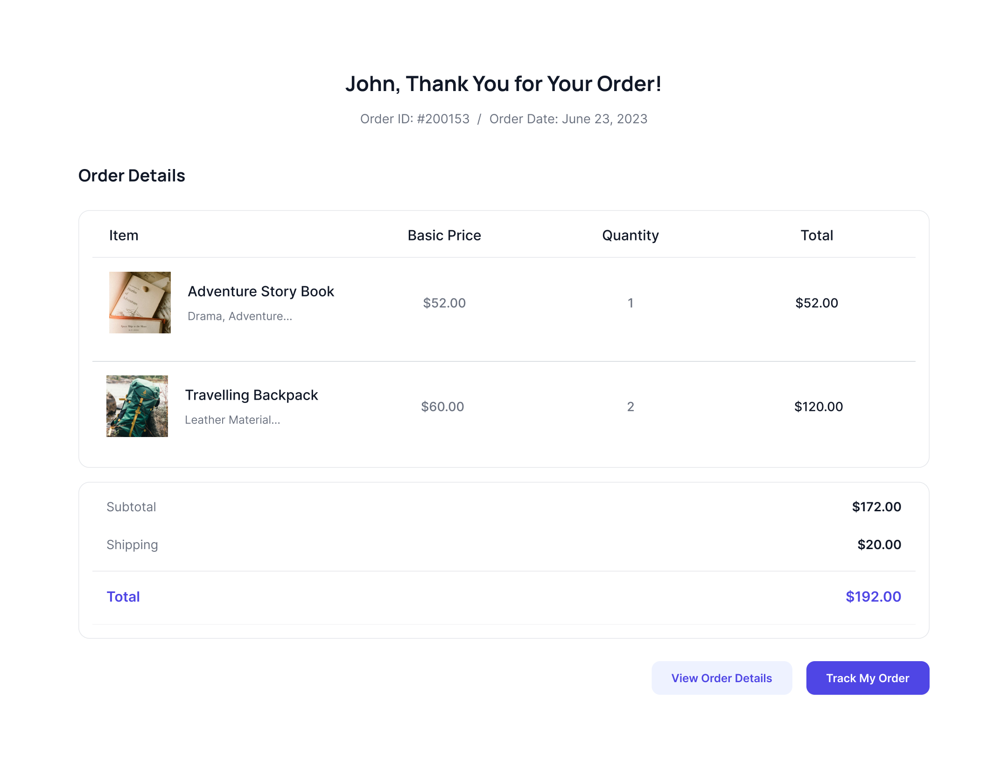Viewport: 1008px width, 762px height.
Task: Click the $120.00 backpack row total
Action: 818,407
